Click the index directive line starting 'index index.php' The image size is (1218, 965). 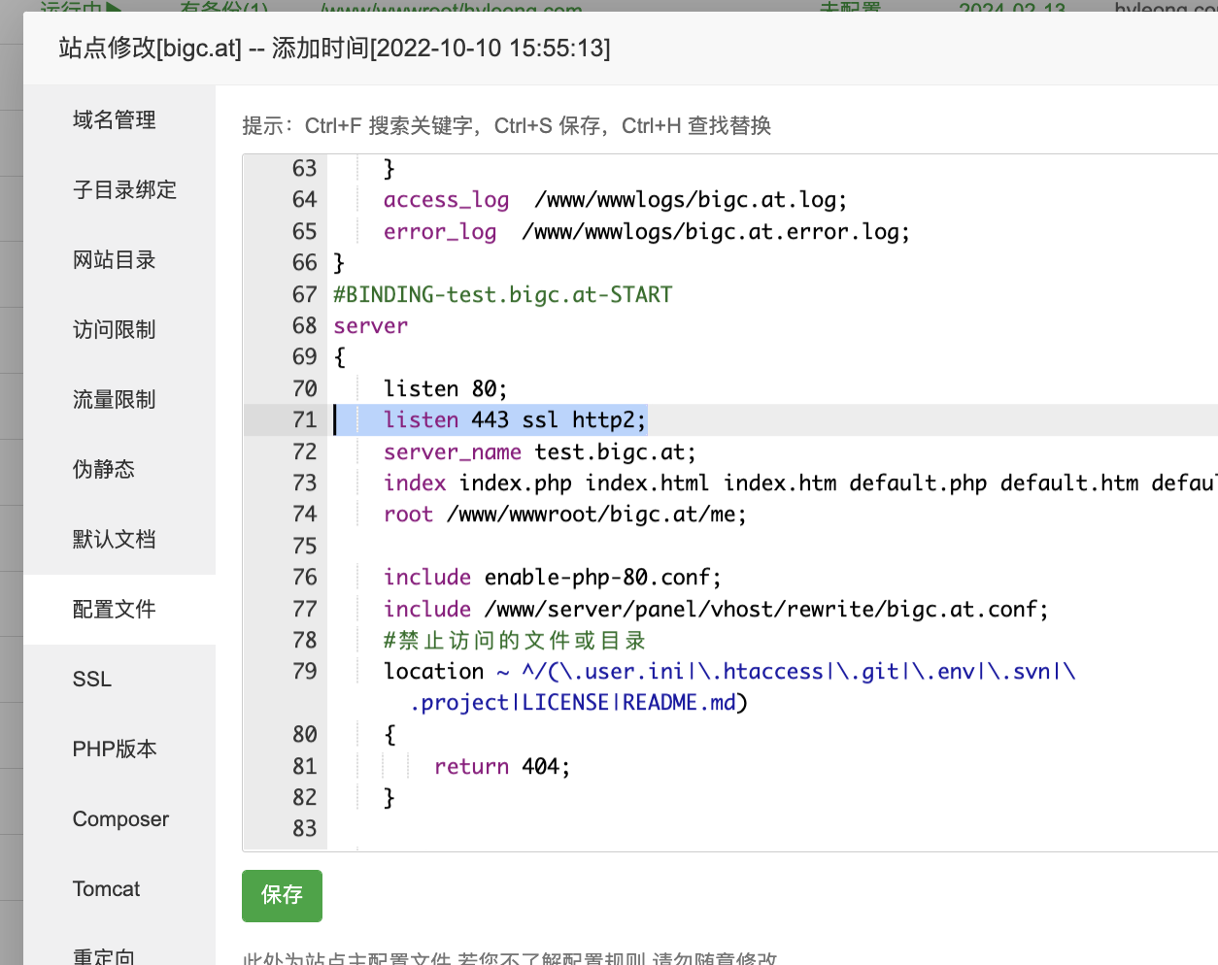tap(800, 482)
